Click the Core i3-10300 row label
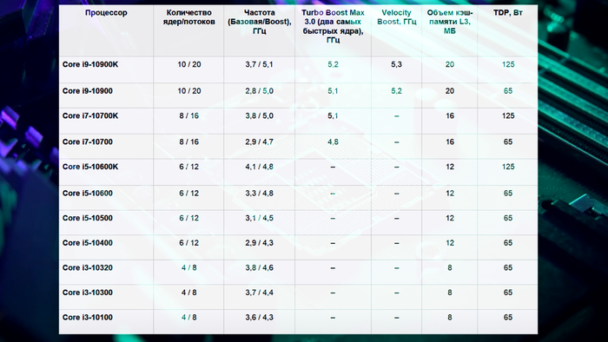This screenshot has width=608, height=342. pos(88,293)
